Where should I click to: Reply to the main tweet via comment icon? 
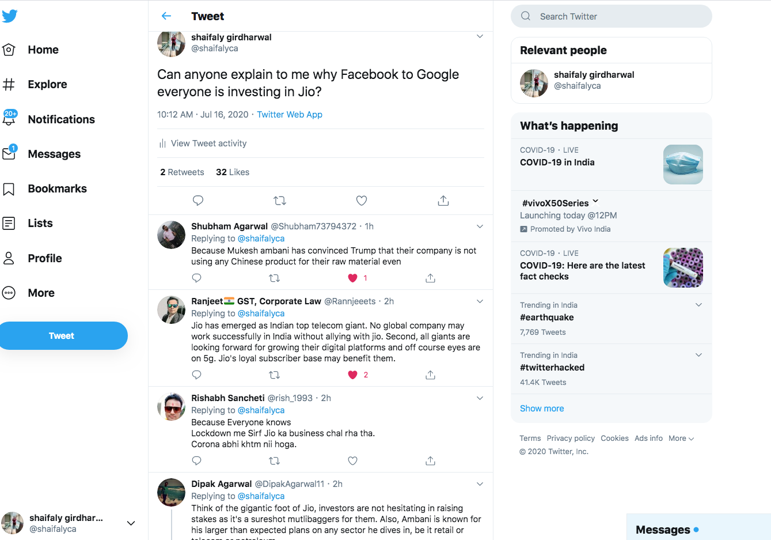198,201
